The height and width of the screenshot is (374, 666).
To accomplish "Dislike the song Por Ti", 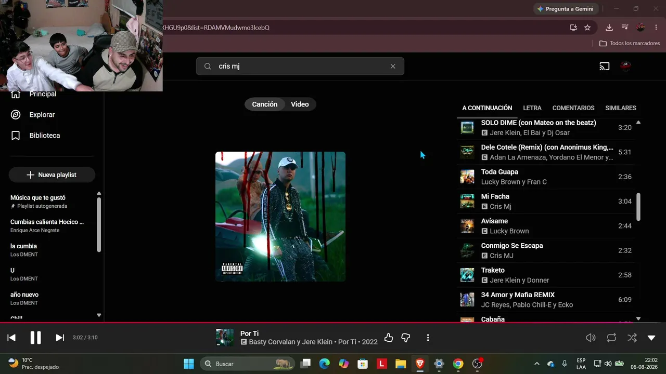I will pyautogui.click(x=406, y=338).
